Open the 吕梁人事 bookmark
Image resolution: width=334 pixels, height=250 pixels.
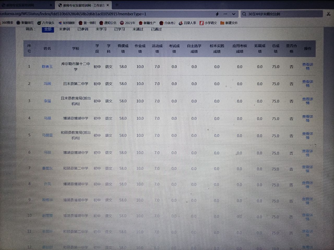click(x=187, y=23)
